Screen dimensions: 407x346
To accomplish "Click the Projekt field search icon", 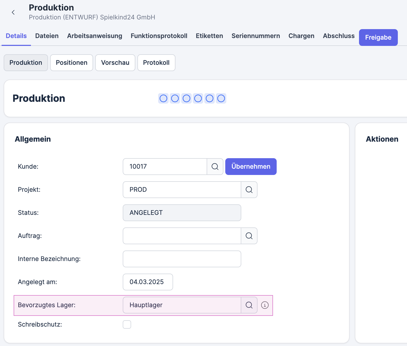I will pos(249,190).
